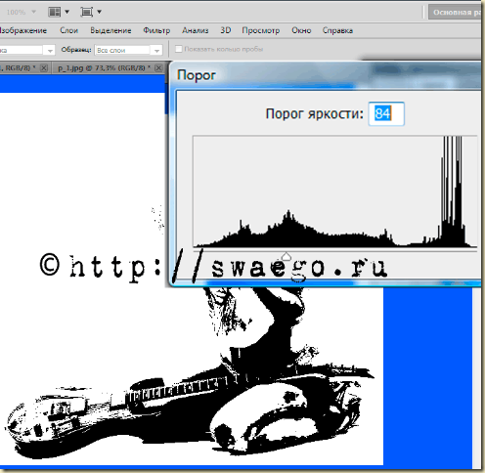Open the Окно menu

coord(301,30)
